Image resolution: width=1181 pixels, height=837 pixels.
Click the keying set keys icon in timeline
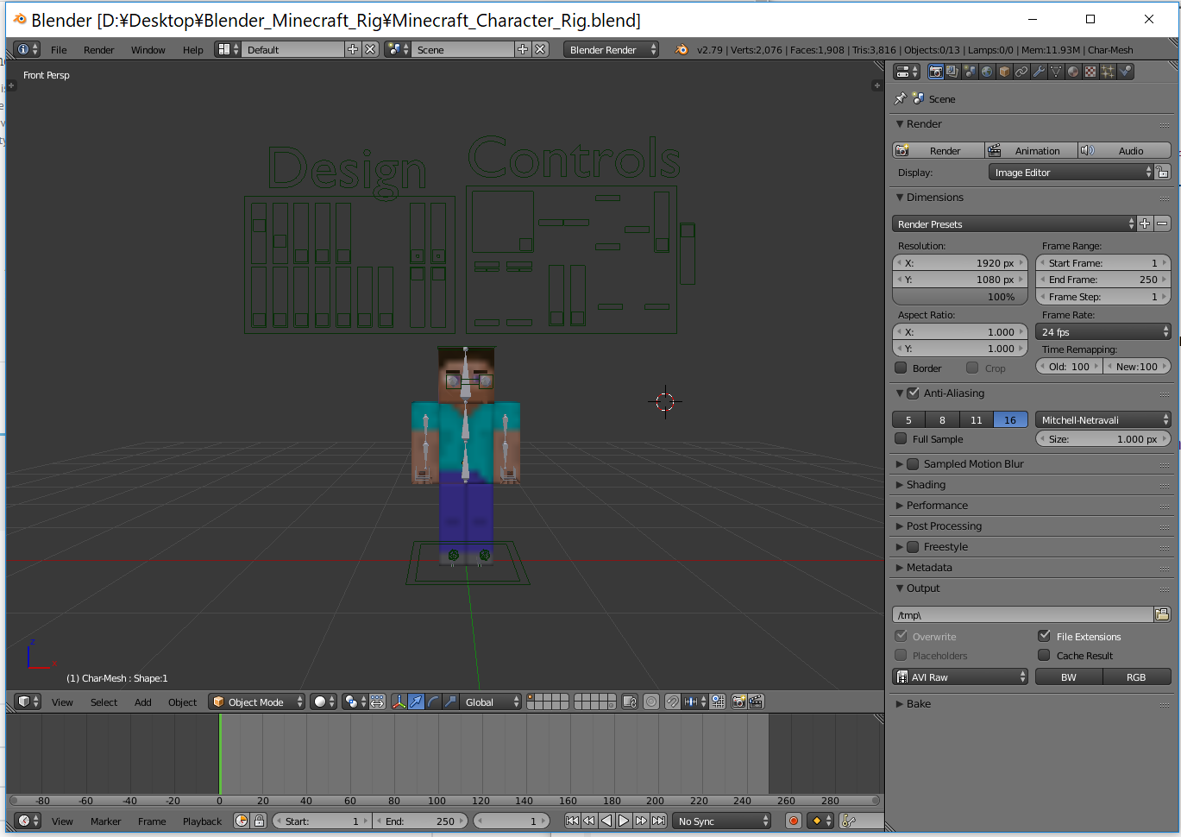click(848, 821)
